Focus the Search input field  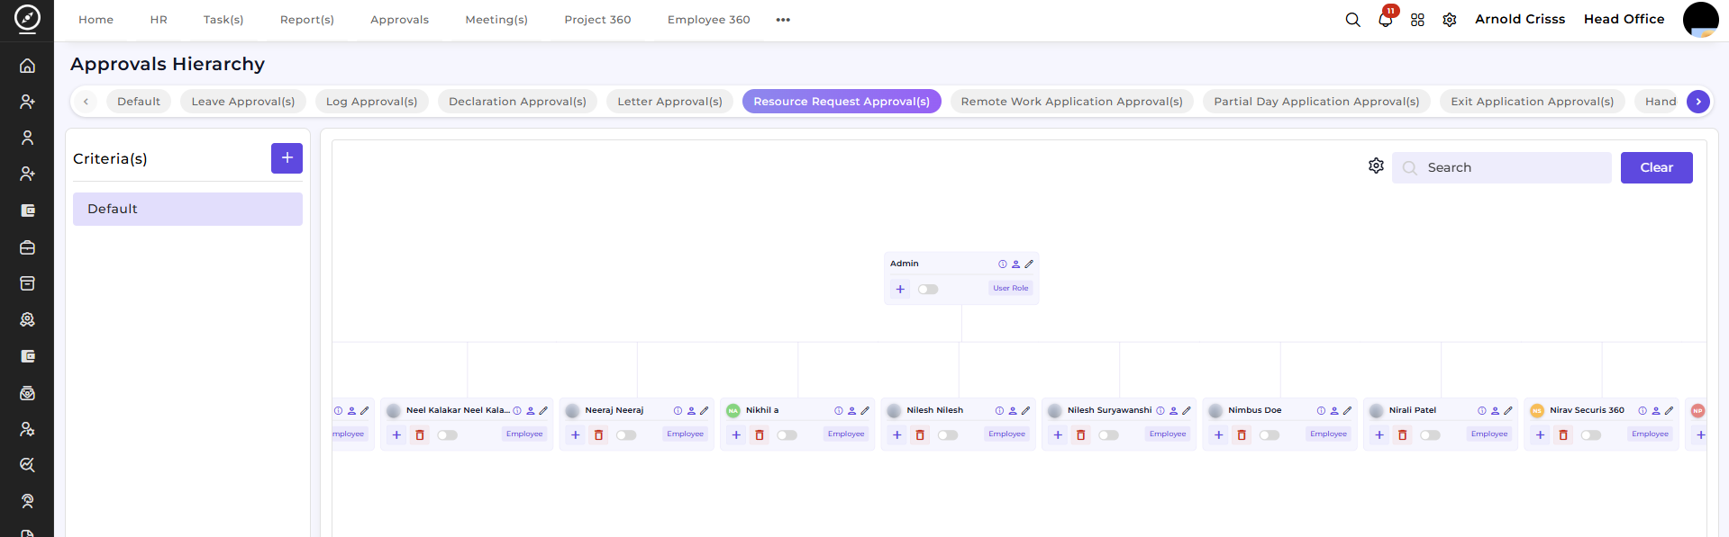pos(1501,167)
